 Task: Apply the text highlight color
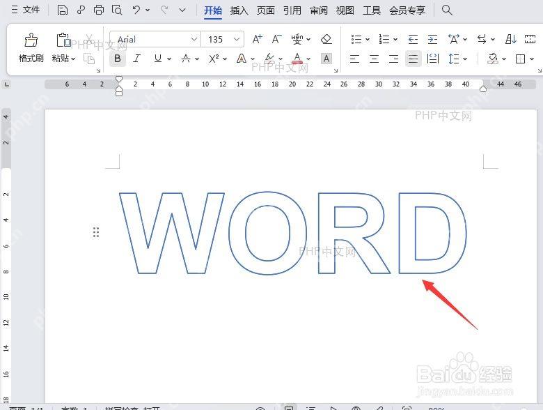pos(269,59)
